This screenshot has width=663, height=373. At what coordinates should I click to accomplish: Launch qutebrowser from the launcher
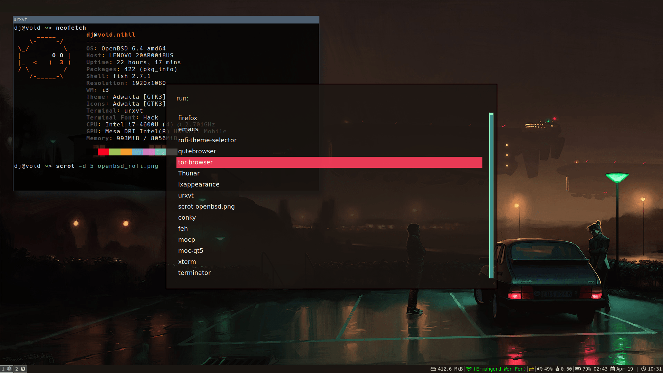197,151
